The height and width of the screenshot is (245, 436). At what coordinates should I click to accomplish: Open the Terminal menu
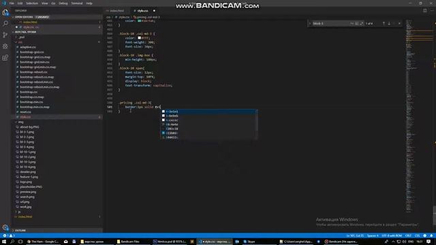click(x=77, y=3)
